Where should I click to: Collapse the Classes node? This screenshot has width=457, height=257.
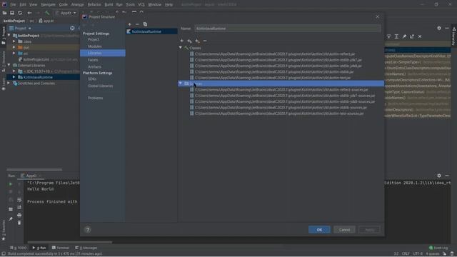(x=181, y=48)
